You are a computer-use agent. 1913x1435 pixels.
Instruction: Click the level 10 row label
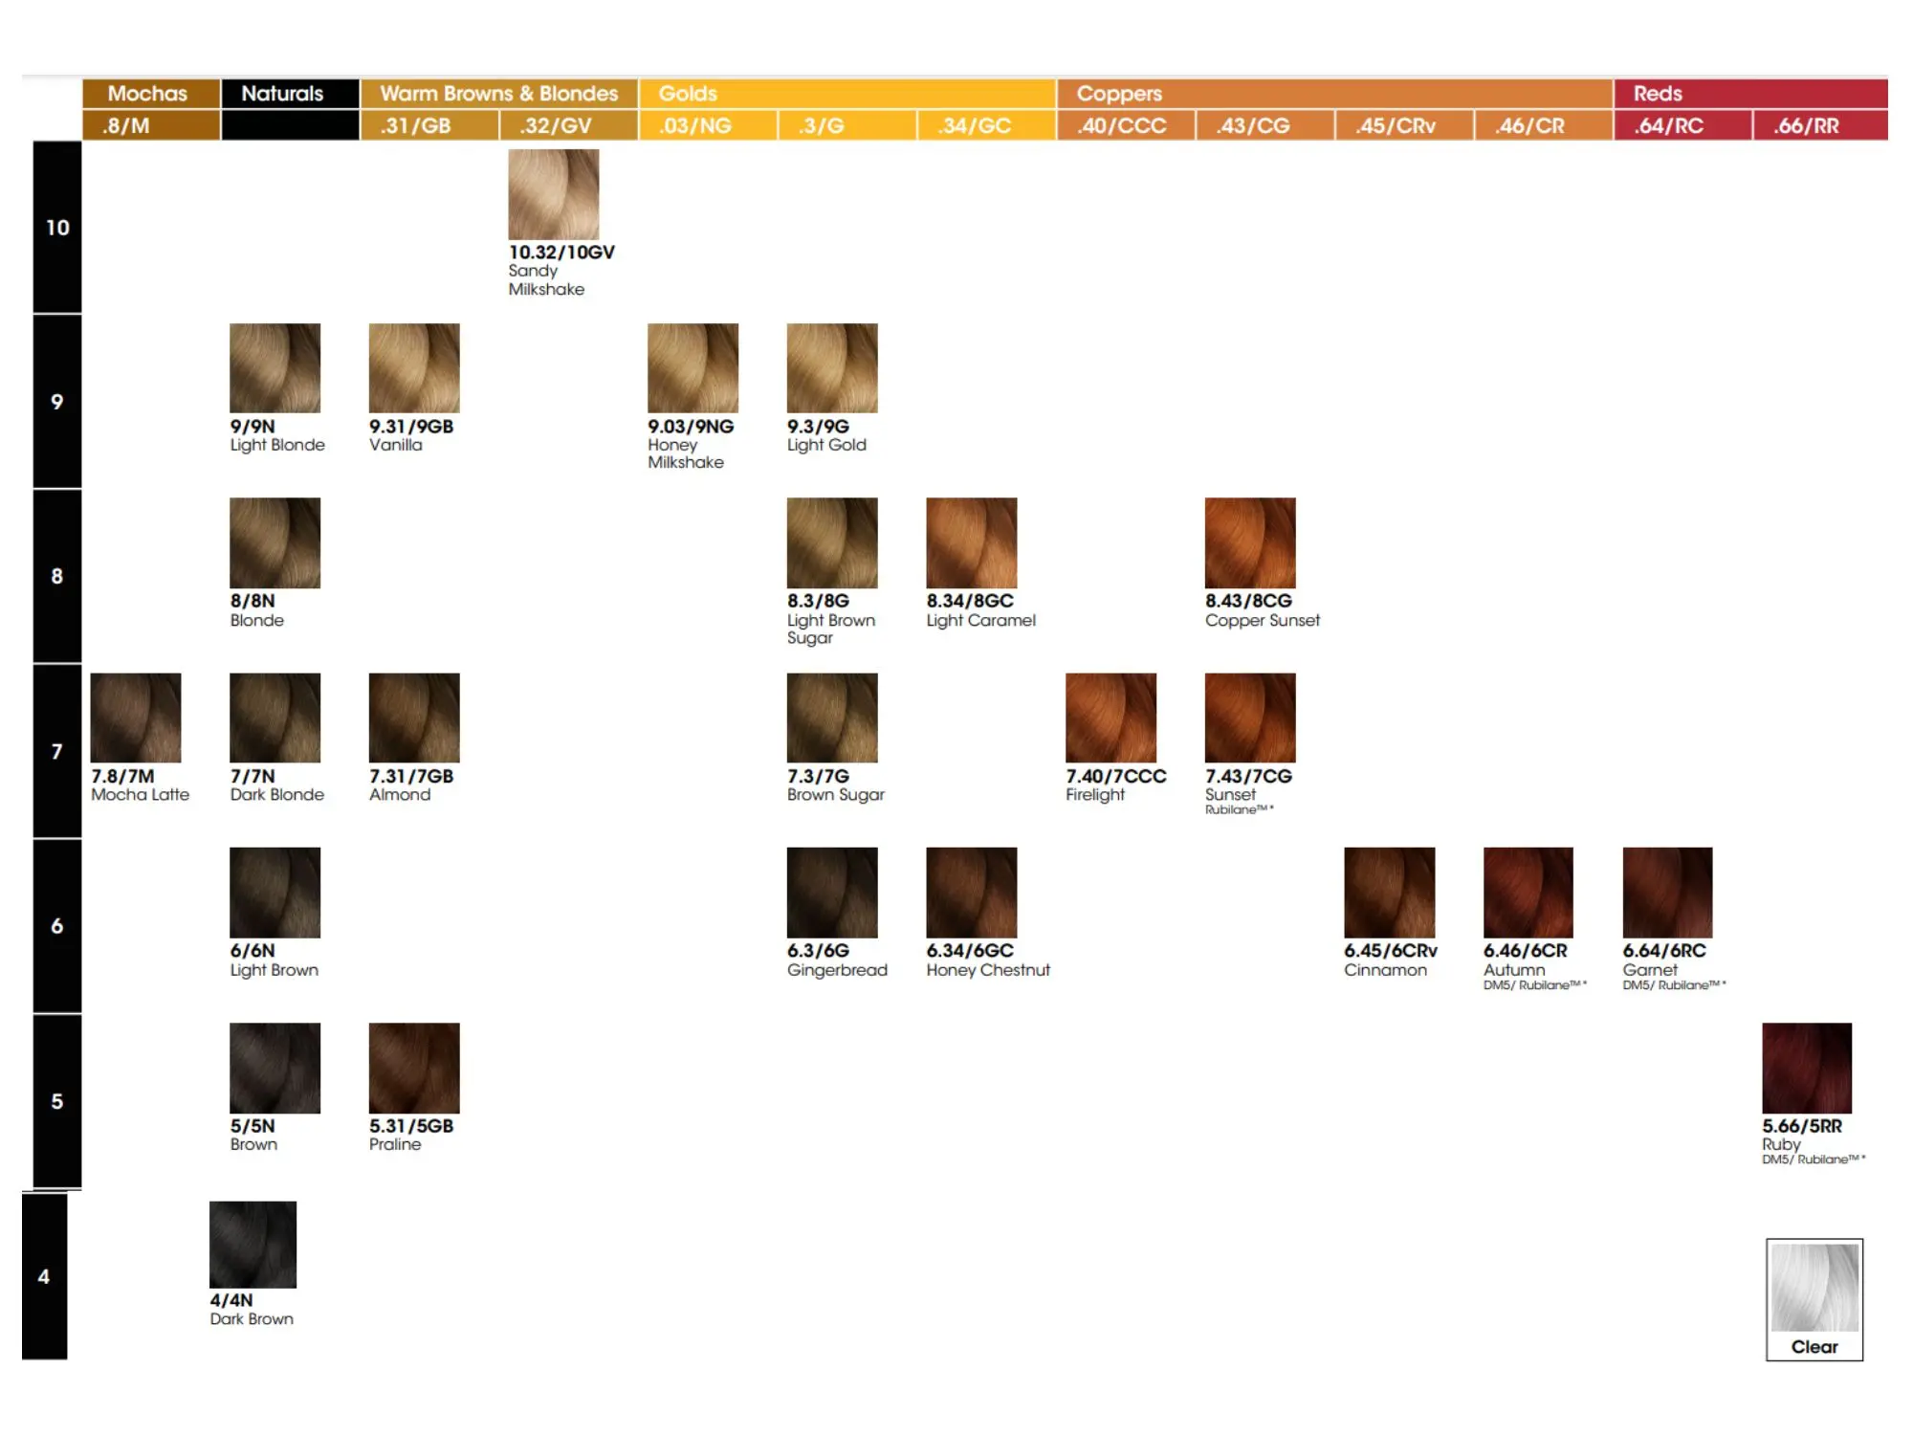click(x=57, y=228)
